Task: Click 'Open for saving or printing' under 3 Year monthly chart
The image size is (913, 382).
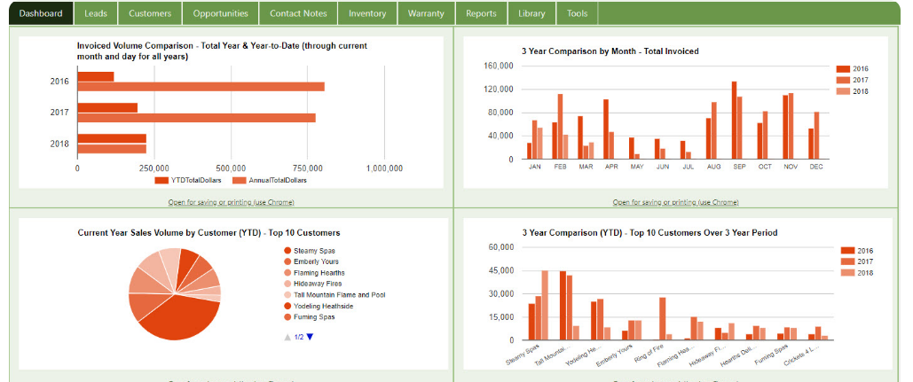Action: (x=675, y=202)
